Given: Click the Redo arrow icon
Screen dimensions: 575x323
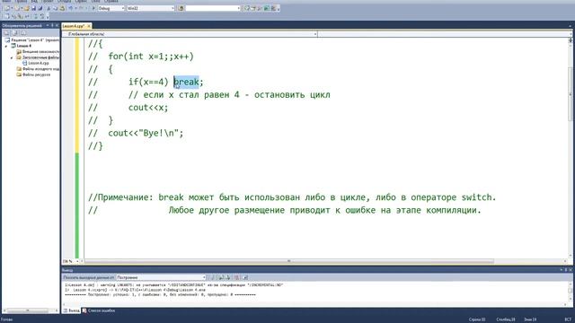Looking at the screenshot, I should [x=82, y=8].
